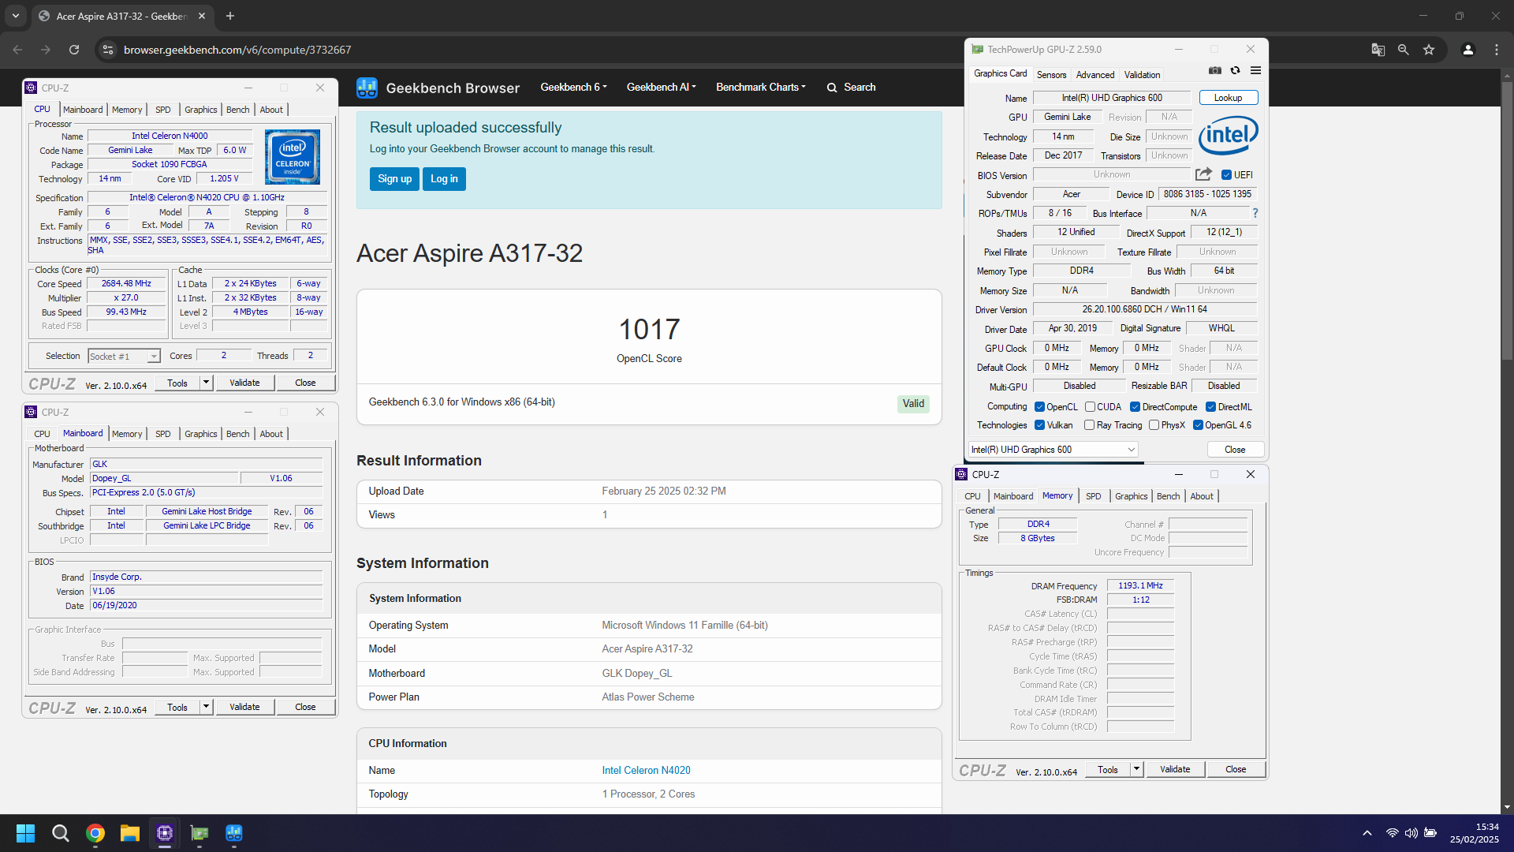Open the Intel(R) UHD Graphics 600 GPU selector

[1053, 450]
